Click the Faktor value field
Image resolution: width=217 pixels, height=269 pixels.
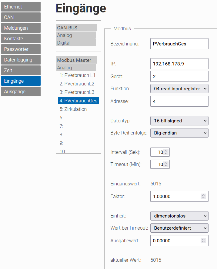[x=179, y=196]
